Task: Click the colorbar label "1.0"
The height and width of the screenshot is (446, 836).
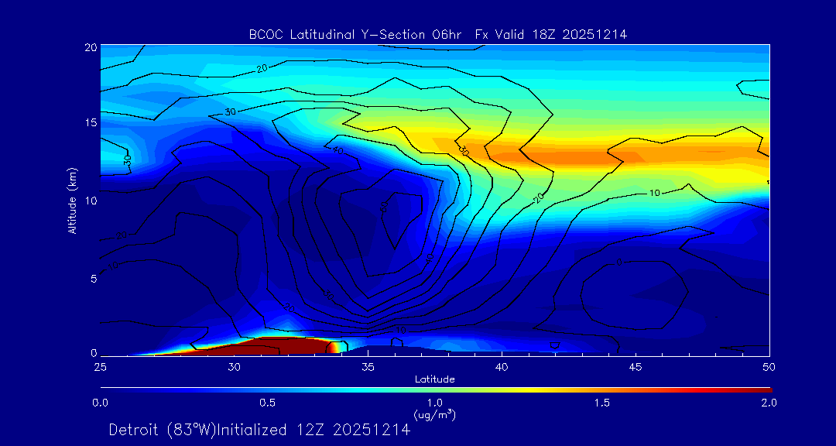Action: (x=435, y=403)
